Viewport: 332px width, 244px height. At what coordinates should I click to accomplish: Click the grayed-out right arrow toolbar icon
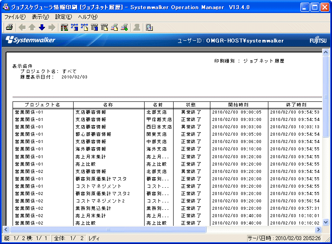pyautogui.click(x=52, y=27)
